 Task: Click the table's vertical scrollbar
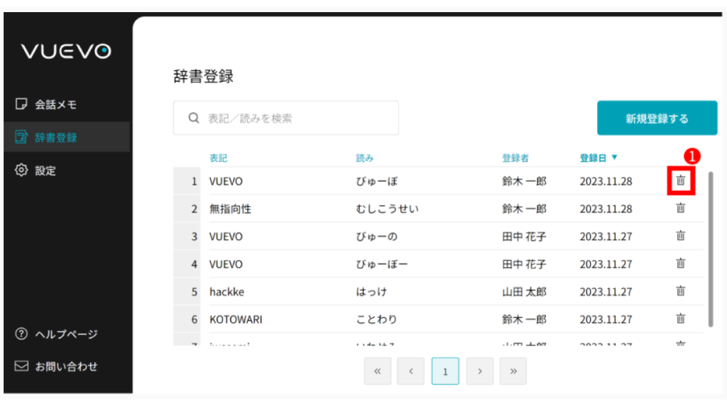tap(711, 249)
